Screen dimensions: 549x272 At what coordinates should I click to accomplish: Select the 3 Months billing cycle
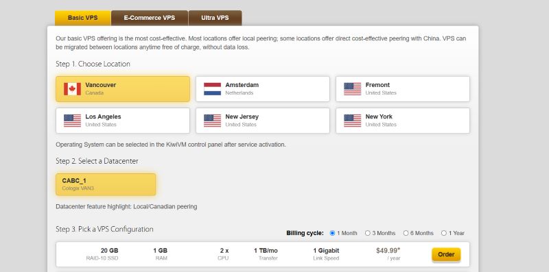point(367,233)
